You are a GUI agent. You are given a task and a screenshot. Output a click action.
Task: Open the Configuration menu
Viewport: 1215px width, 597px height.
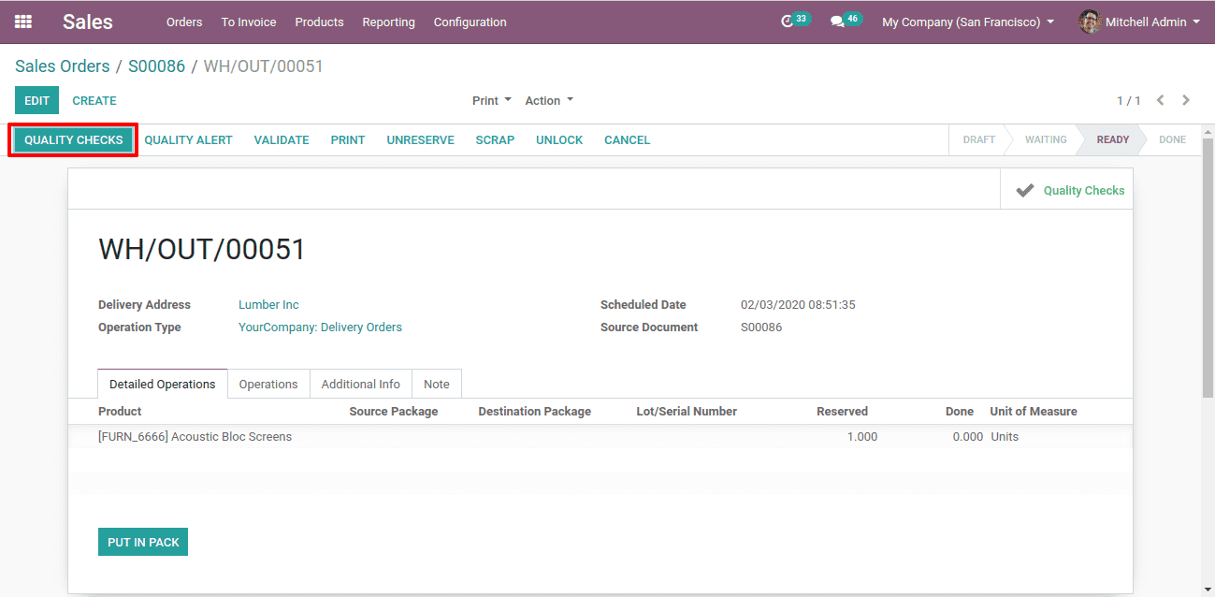[470, 22]
